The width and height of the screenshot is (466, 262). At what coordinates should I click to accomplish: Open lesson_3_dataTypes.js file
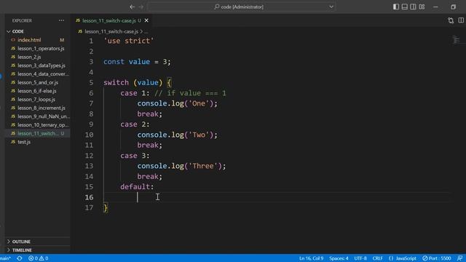[37, 65]
